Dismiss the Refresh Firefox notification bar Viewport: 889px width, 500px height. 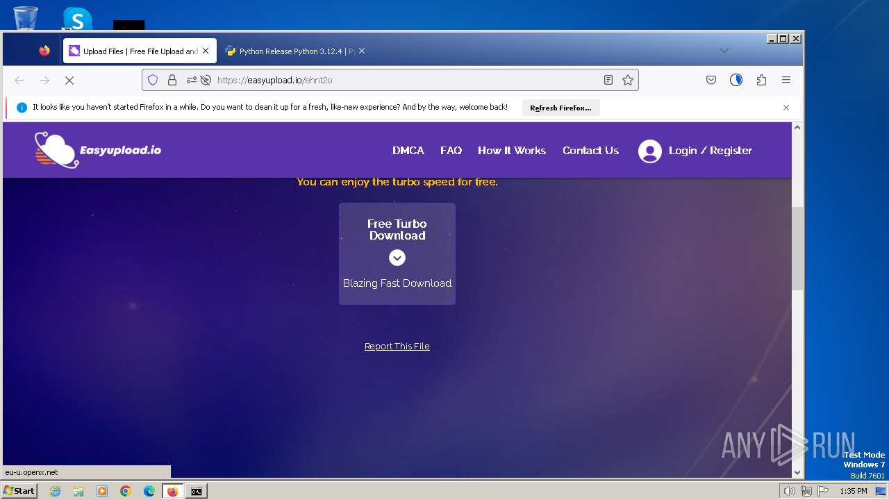[x=786, y=108]
